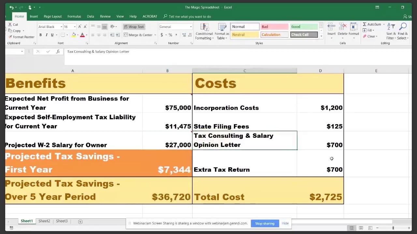Switch to the Sheet2 tab
The height and width of the screenshot is (234, 417).
click(x=44, y=221)
